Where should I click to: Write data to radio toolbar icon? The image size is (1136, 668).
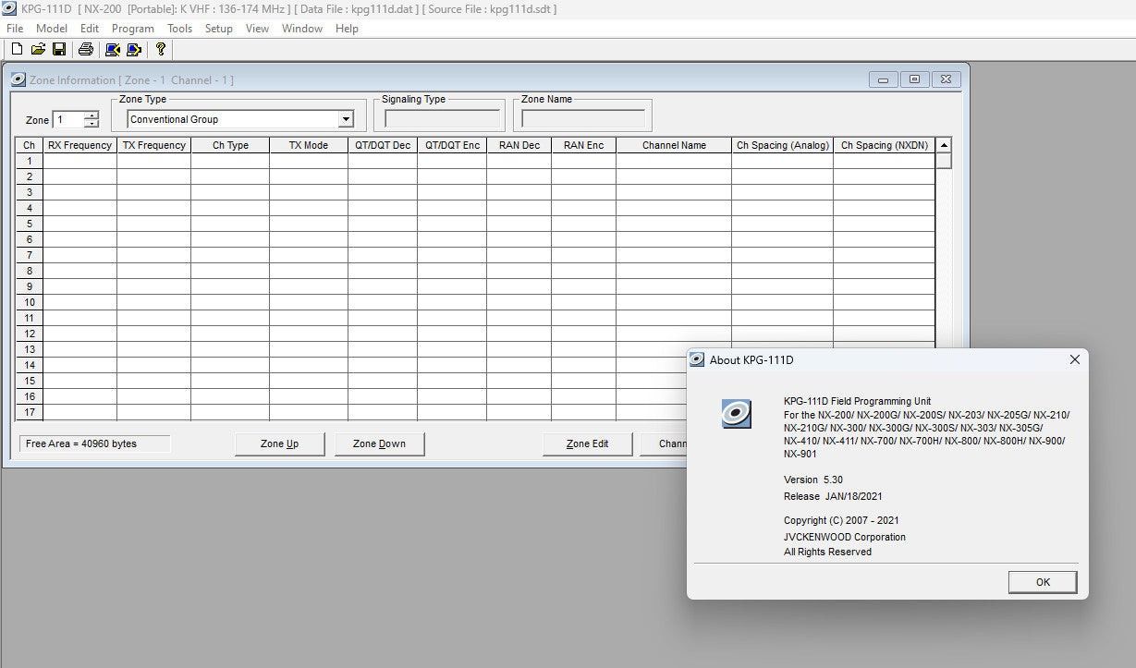(134, 50)
